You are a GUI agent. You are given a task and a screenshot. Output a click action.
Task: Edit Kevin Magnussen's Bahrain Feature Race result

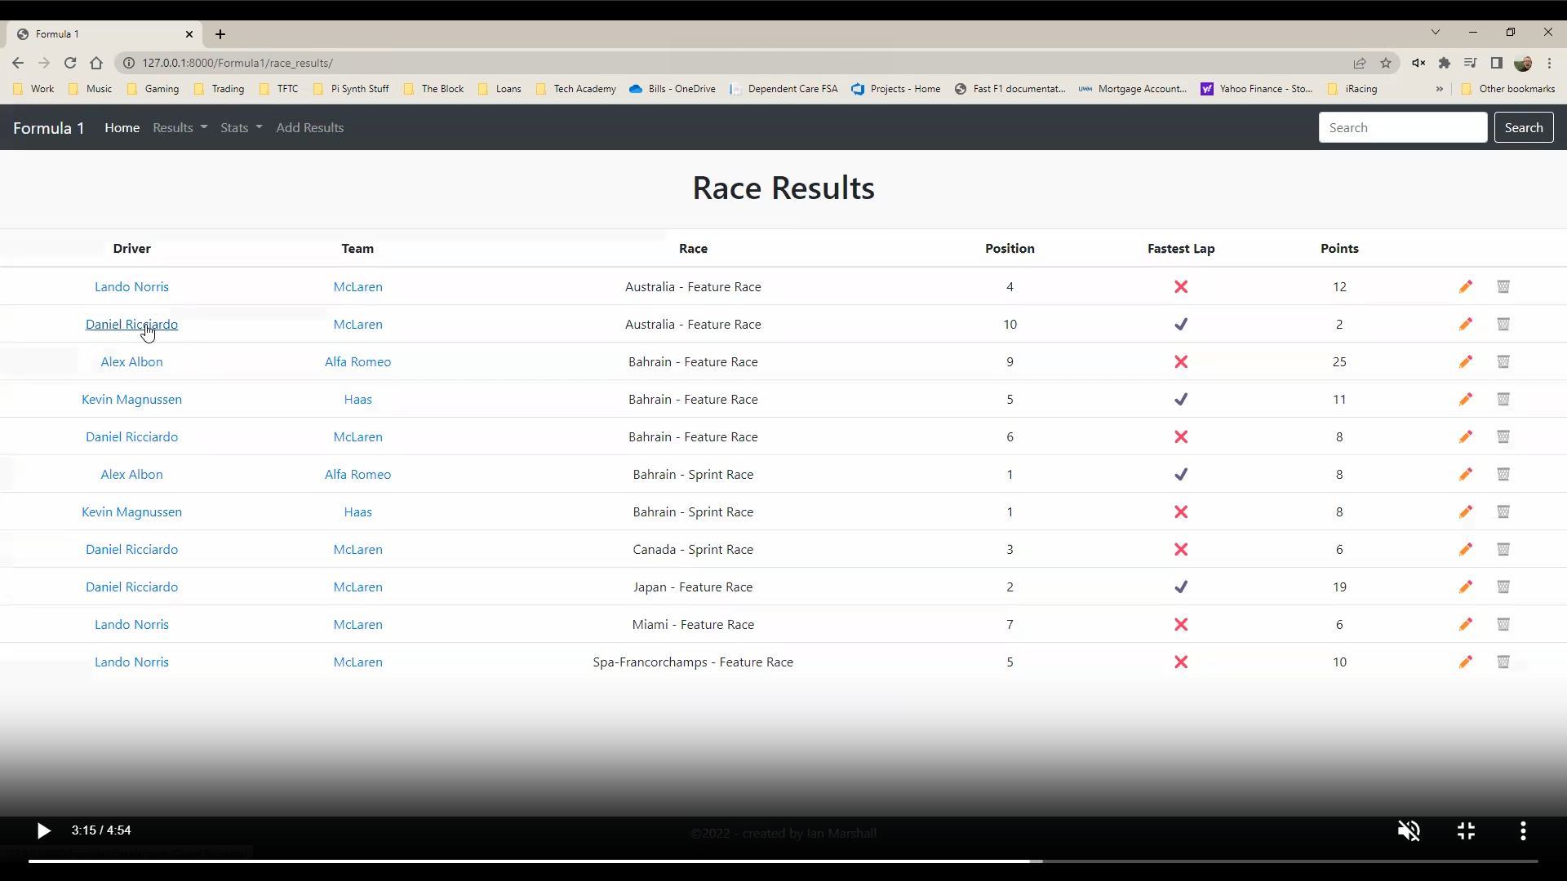[1466, 399]
